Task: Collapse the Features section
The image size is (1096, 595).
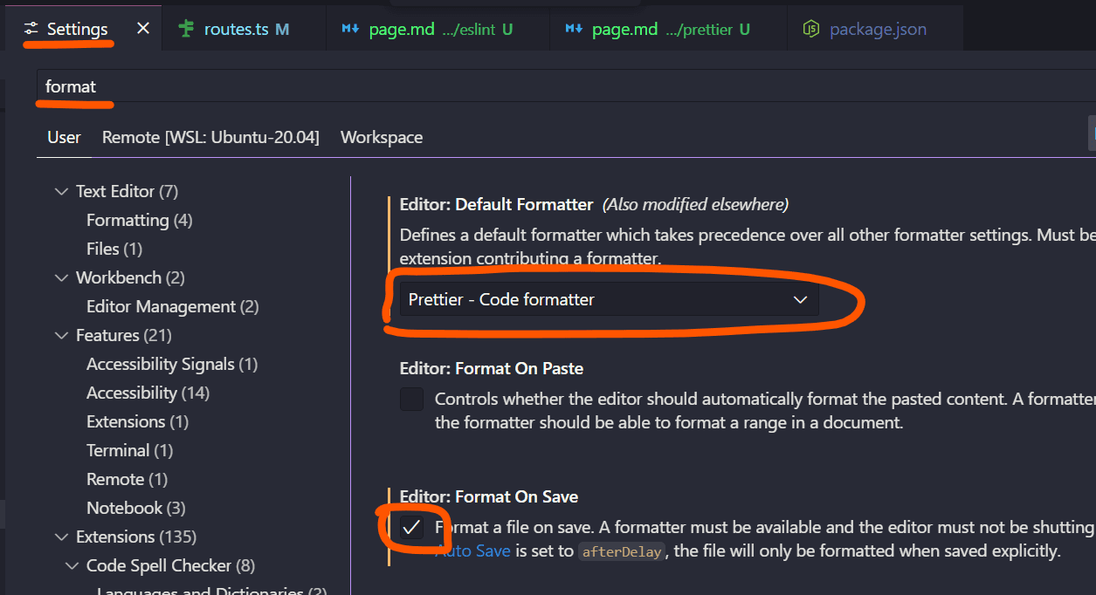Action: coord(61,334)
